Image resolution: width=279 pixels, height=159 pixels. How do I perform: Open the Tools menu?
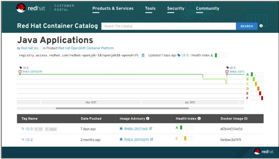150,8
